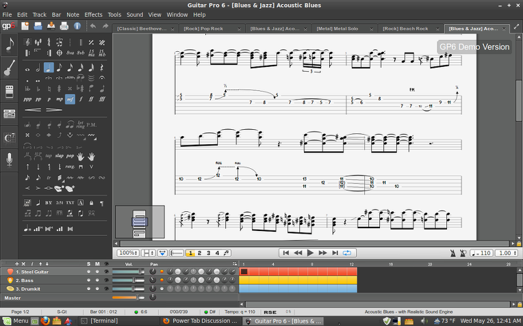Select the mezzo-forte (mf) dynamic

(x=71, y=99)
